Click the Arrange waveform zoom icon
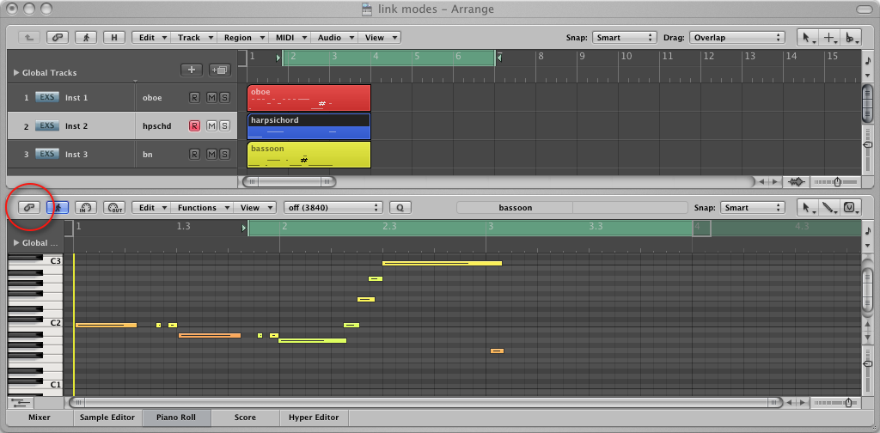880x433 pixels. point(797,182)
